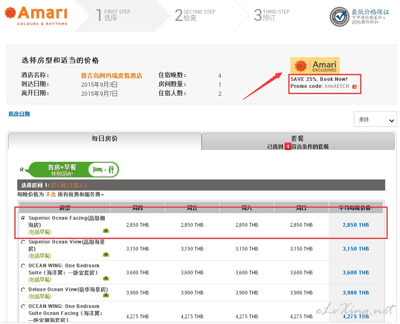
Task: Click the 周六 column header
Action: 247,208
